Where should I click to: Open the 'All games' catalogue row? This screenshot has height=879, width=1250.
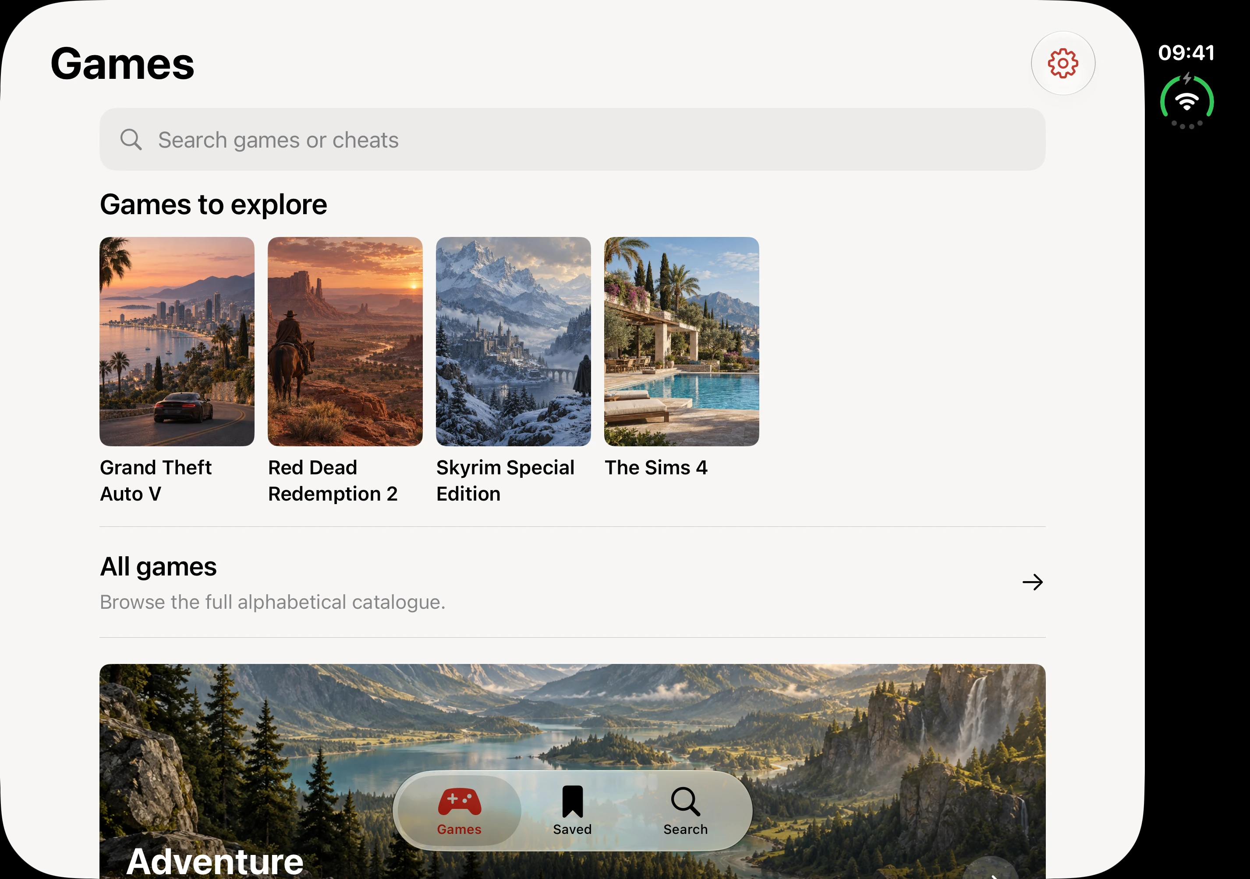[572, 582]
